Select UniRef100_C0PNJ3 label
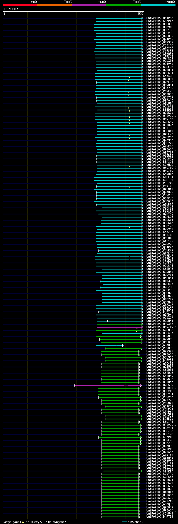178x524 pixels. (160, 330)
